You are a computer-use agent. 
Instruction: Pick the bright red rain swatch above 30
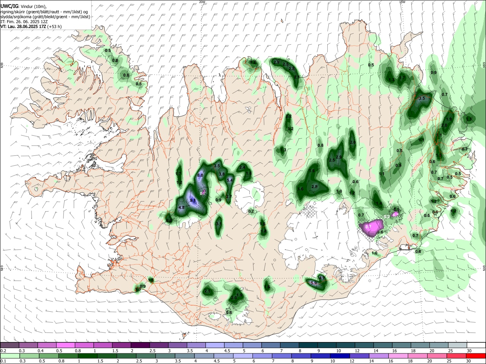(477, 356)
